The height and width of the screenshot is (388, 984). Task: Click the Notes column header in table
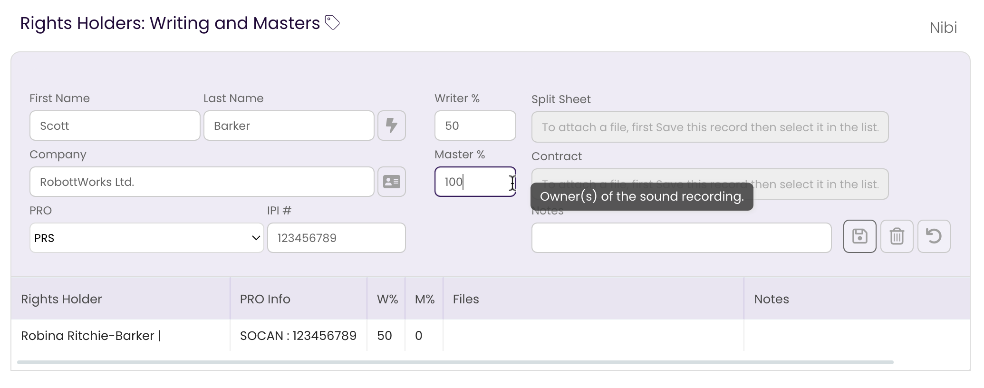(857, 299)
